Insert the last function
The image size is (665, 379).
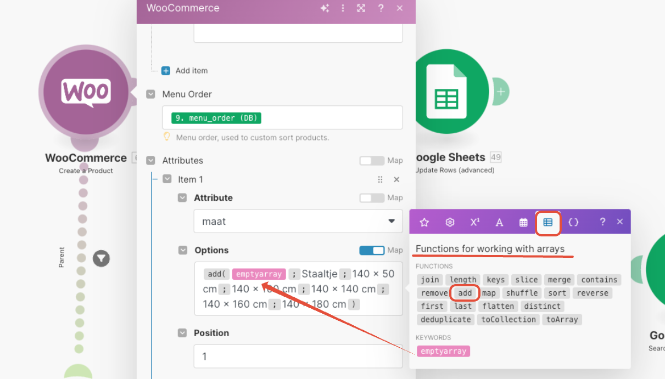click(x=463, y=306)
